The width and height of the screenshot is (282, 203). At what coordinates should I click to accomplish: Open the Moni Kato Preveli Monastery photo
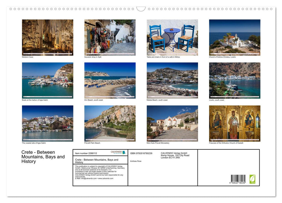172,124
